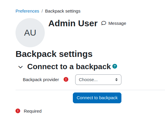Collapse the Connect to a backpack section chevron
165x124 pixels.
tap(20, 67)
